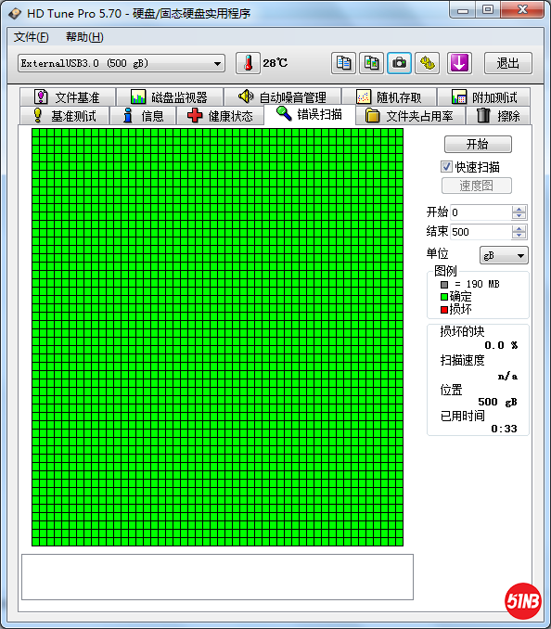Select the 错误扫描 tab
The width and height of the screenshot is (551, 629).
(x=310, y=114)
